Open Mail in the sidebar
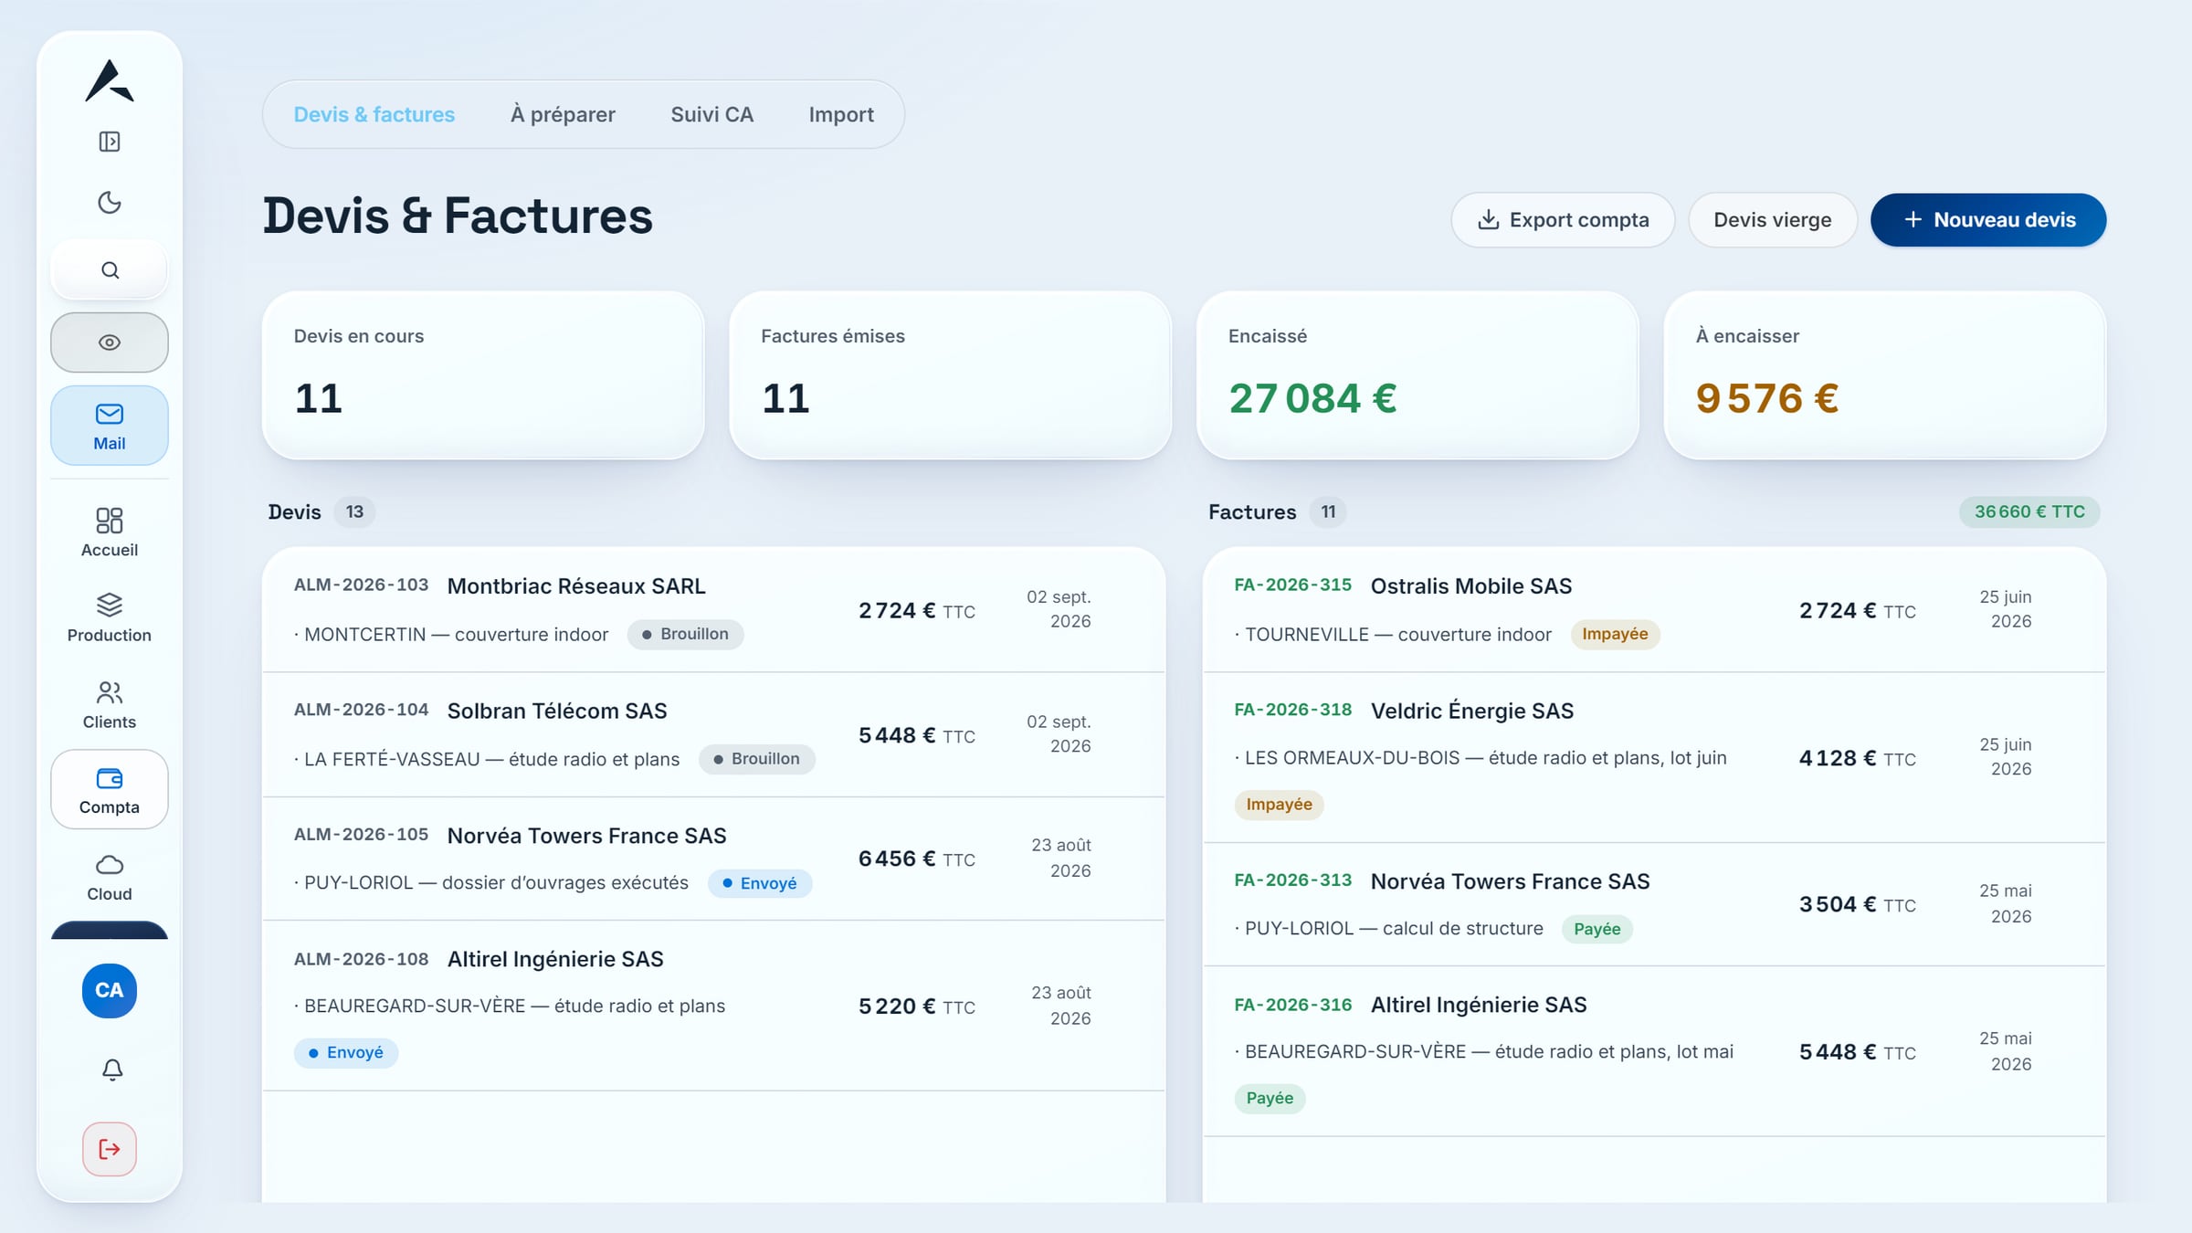This screenshot has height=1233, width=2192. [110, 426]
